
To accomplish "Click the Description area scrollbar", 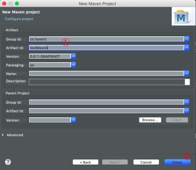I will [187, 82].
